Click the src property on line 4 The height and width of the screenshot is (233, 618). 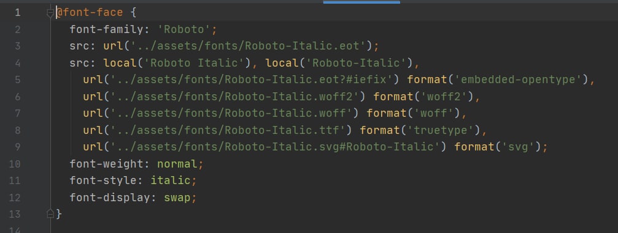[x=80, y=63]
